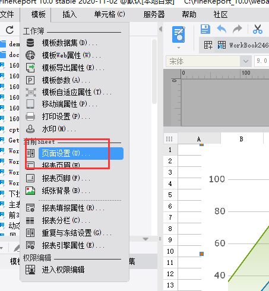
Task: Select the Get file tree item
Action: coord(10,140)
